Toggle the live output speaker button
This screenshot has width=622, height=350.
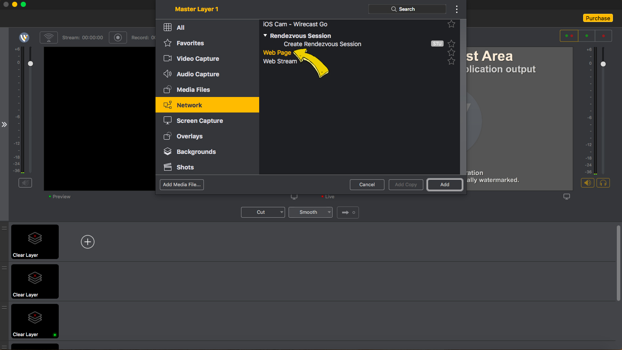(587, 183)
